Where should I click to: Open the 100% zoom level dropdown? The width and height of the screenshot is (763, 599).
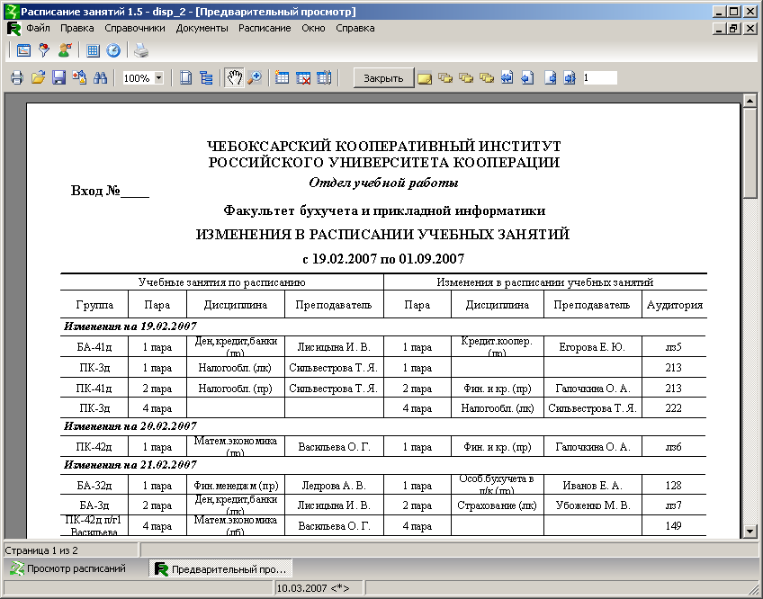(158, 78)
